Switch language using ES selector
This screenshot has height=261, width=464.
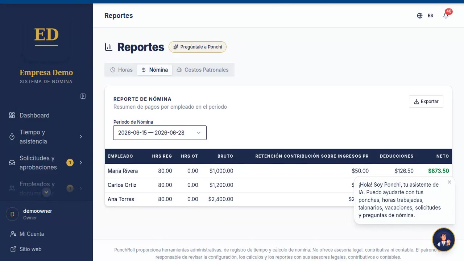430,16
